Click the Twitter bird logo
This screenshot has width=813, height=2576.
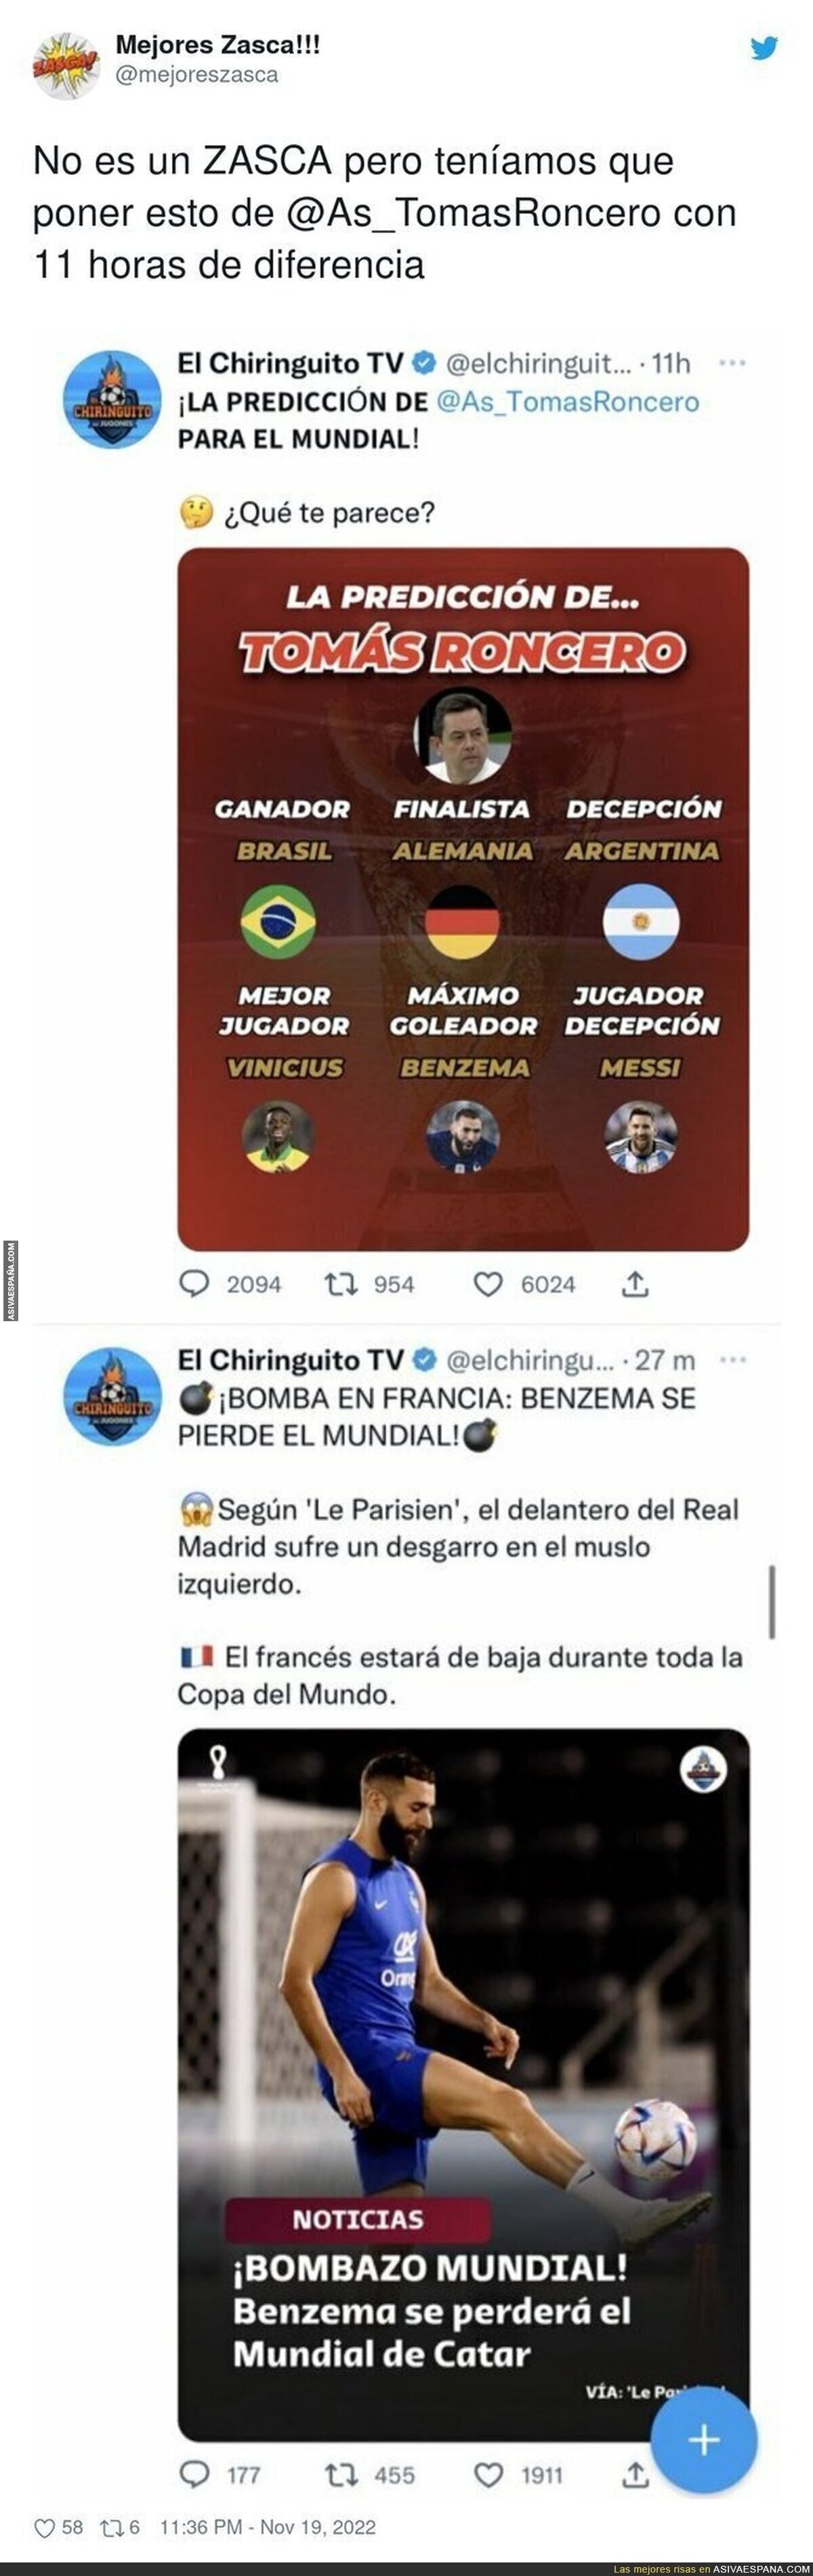764,47
